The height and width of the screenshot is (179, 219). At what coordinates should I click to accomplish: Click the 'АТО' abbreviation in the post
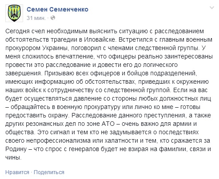click(108, 124)
